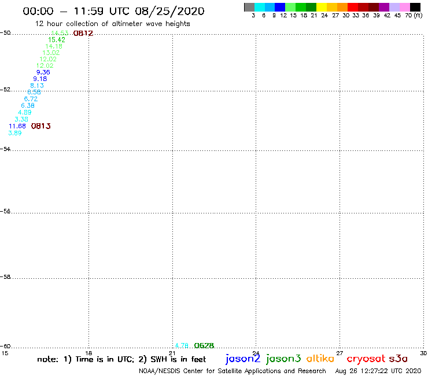Click the wave height value 6.58

34,93
